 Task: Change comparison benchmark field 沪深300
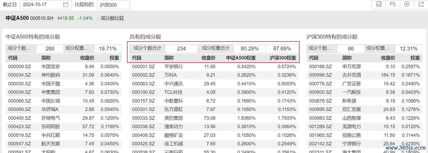pyautogui.click(x=113, y=4)
